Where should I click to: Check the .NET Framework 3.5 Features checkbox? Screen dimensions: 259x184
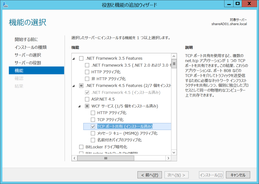[x=81, y=58]
